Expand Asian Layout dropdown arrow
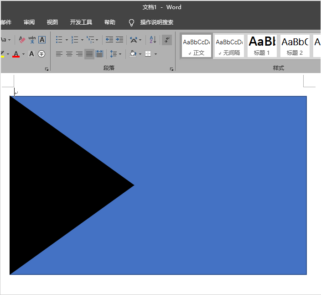Image resolution: width=321 pixels, height=295 pixels. click(x=140, y=40)
